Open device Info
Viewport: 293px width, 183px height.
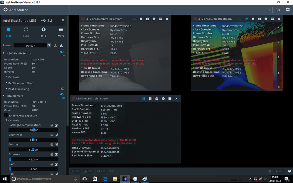coord(43,32)
